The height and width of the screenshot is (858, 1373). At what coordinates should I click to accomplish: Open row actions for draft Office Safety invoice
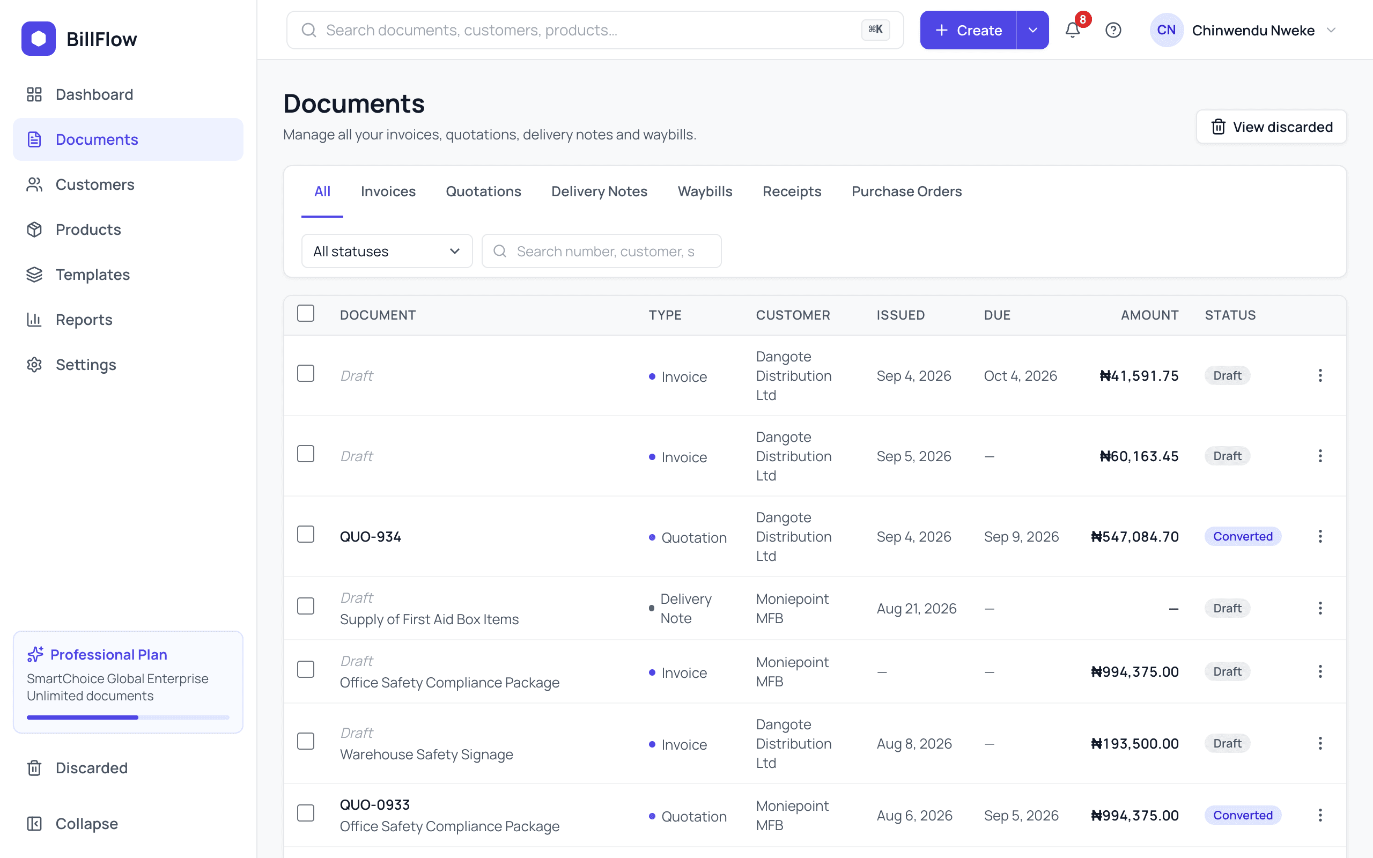pos(1320,672)
